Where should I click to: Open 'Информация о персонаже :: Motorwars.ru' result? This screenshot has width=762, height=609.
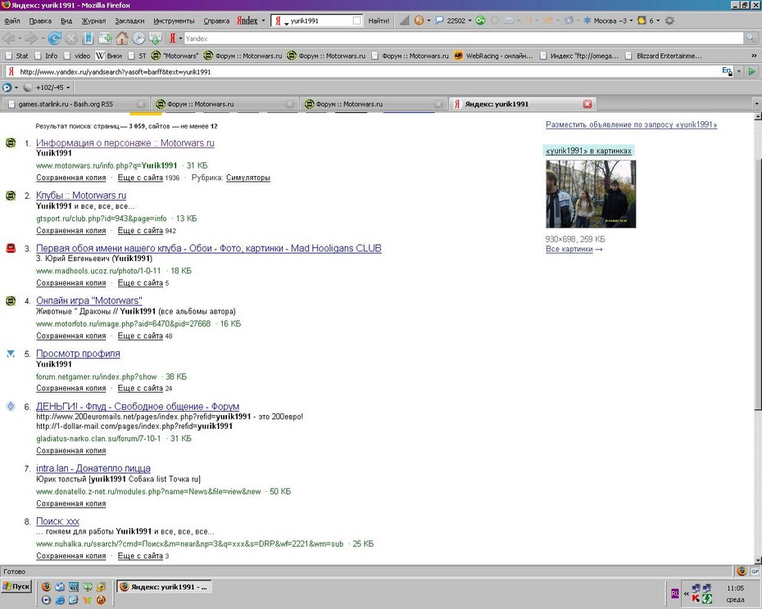click(x=125, y=142)
